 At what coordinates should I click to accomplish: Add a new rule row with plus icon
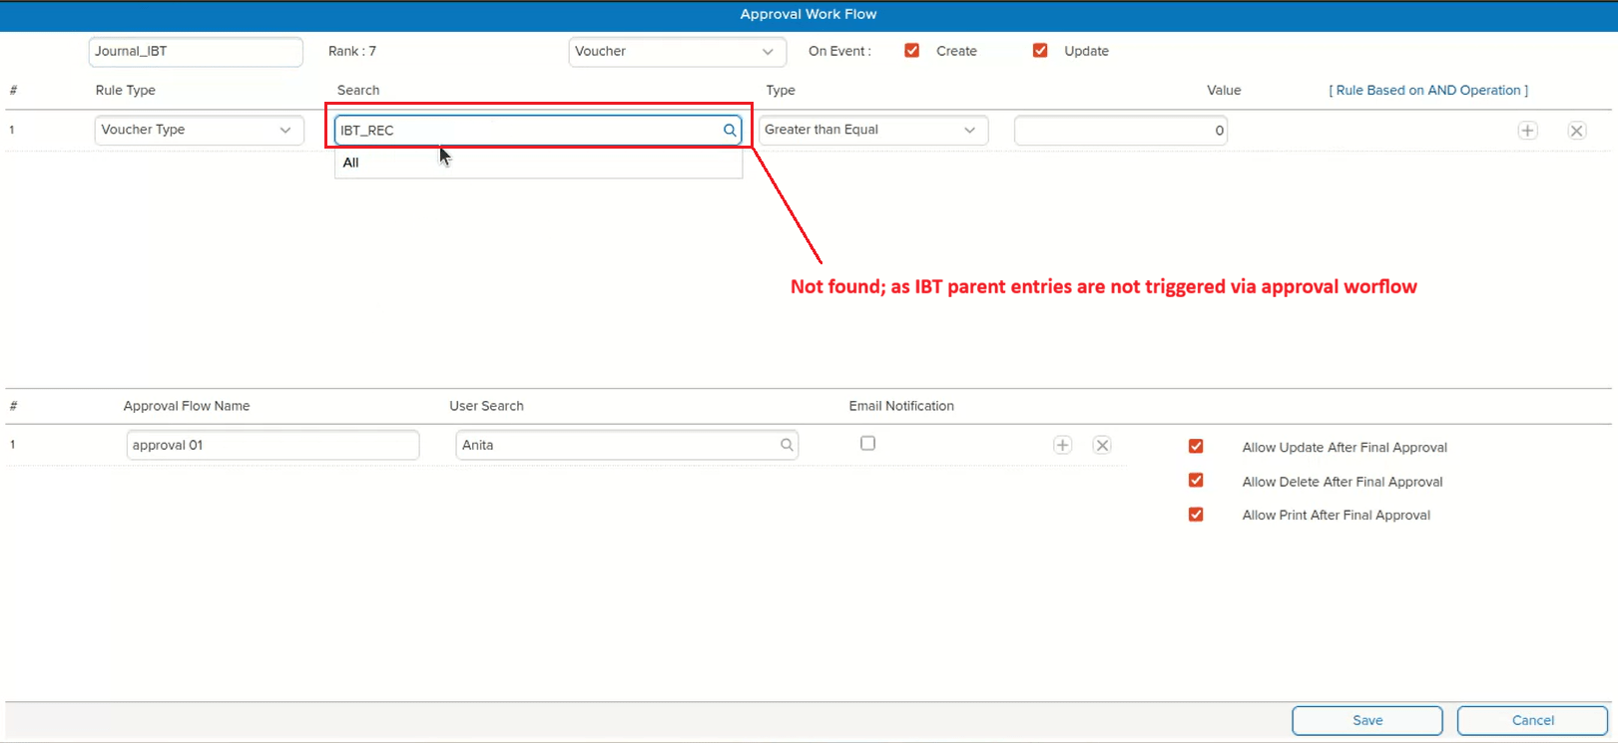[x=1527, y=131]
